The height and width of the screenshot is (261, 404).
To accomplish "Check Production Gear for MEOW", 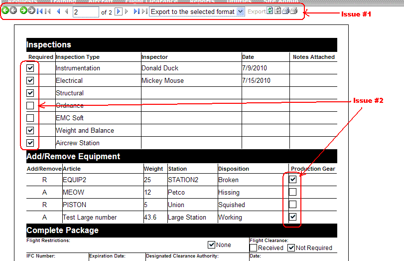I will point(293,192).
